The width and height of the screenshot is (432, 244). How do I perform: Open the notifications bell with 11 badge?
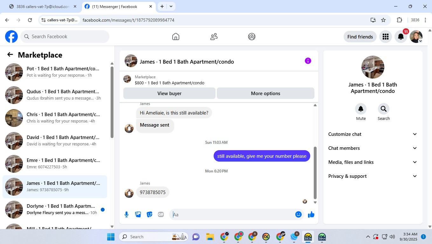pyautogui.click(x=401, y=37)
